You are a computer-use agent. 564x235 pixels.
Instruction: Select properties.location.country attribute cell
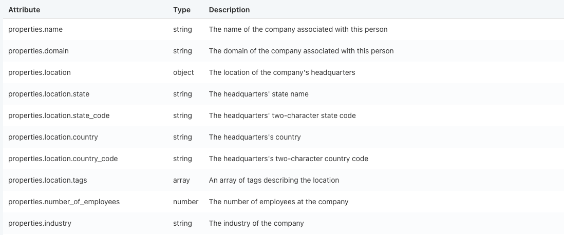point(53,138)
